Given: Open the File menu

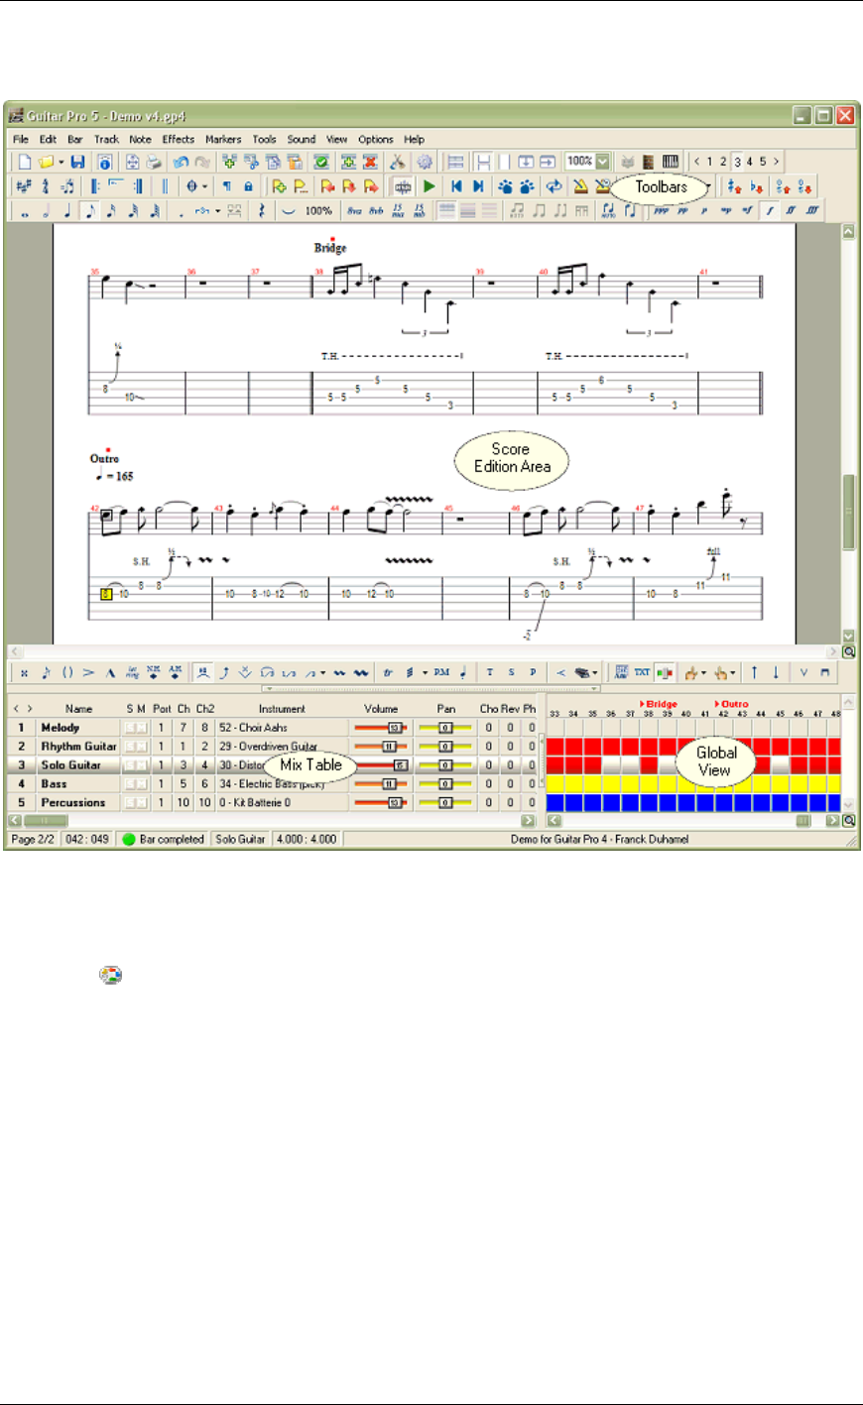Looking at the screenshot, I should pos(21,140).
